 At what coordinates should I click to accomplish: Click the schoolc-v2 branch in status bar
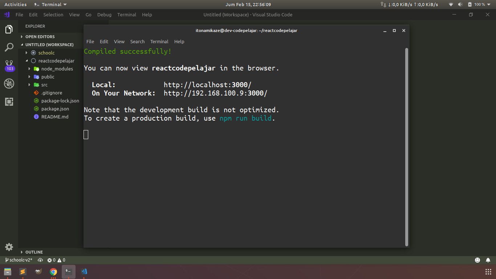tap(19, 260)
